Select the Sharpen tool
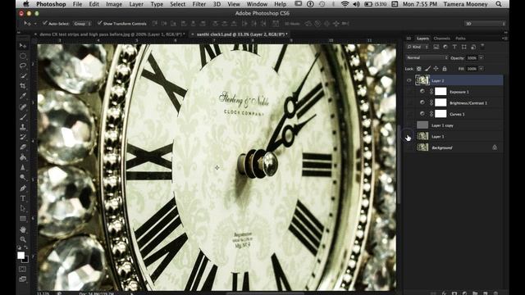This screenshot has height=295, width=525. 23,167
